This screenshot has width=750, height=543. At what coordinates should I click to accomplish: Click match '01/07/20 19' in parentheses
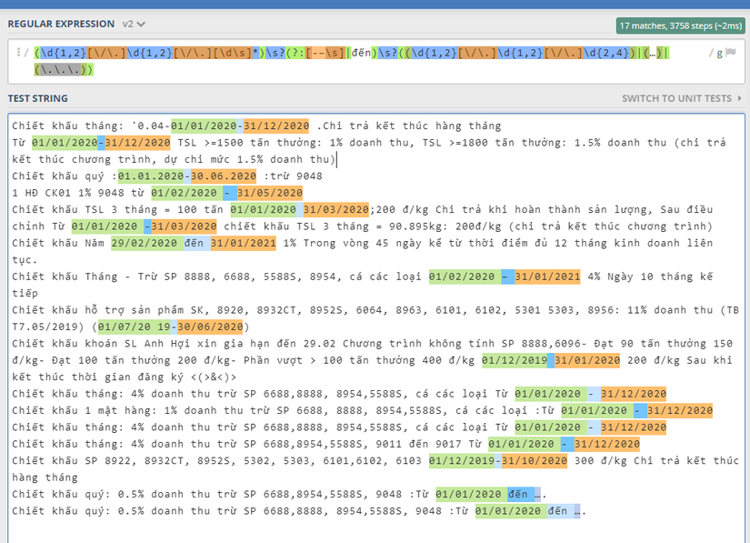pos(134,327)
